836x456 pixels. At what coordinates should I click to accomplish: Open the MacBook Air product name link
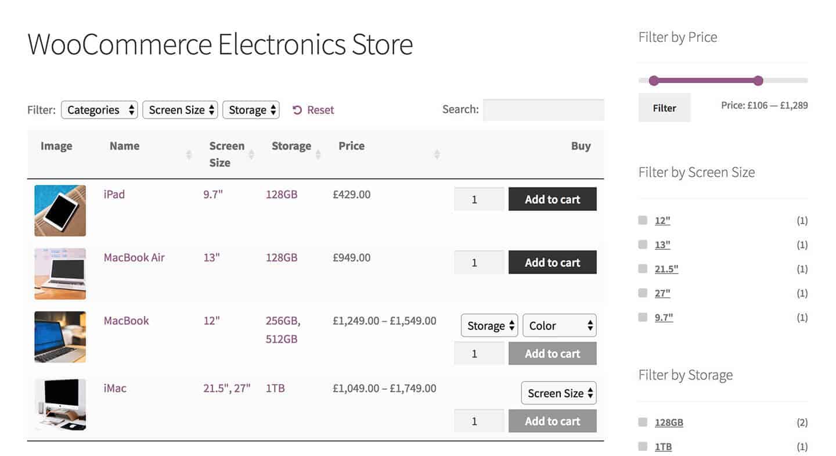point(134,257)
